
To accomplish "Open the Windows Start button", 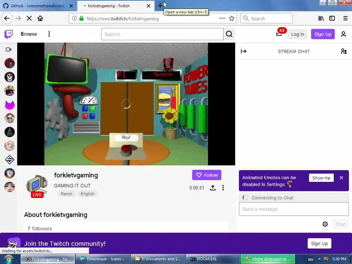I will click(x=8, y=259).
